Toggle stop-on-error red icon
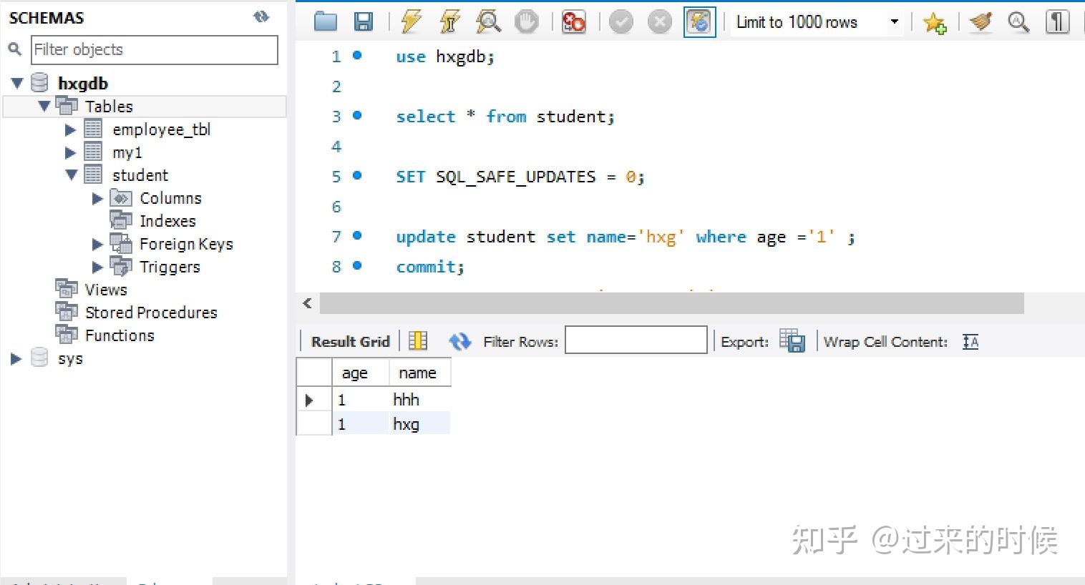The width and height of the screenshot is (1085, 585). point(574,22)
